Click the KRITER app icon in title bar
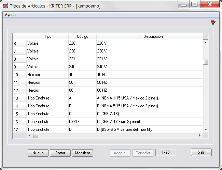 coord(5,6)
